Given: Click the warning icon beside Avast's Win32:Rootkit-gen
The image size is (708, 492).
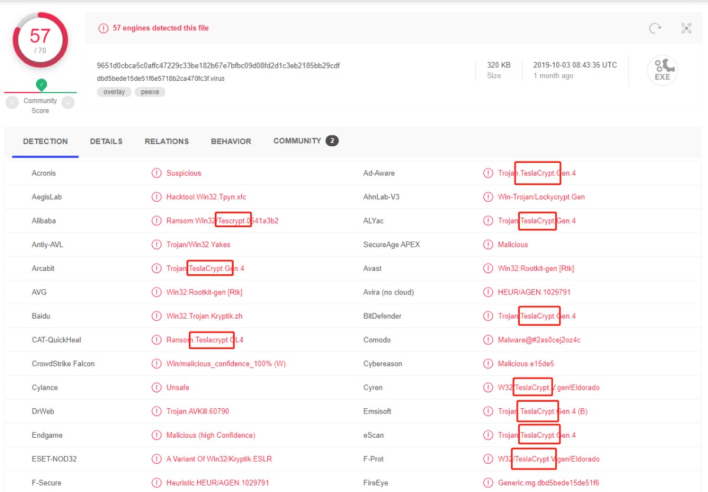Looking at the screenshot, I should click(488, 268).
